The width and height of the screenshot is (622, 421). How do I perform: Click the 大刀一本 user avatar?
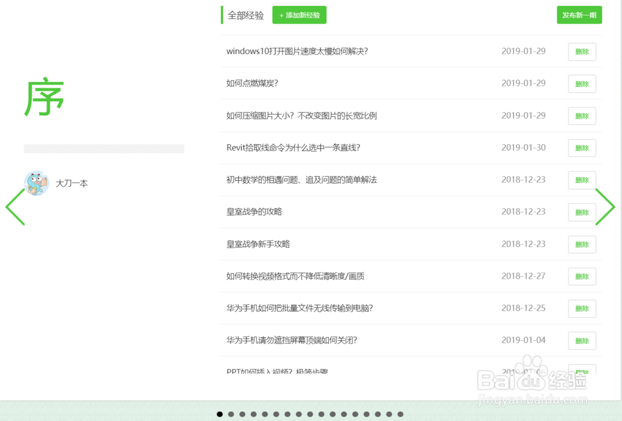(x=37, y=183)
